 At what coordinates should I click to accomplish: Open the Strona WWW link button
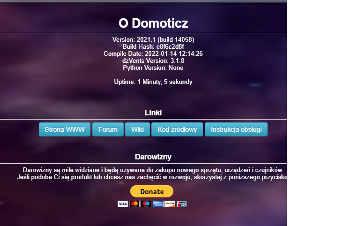point(65,129)
